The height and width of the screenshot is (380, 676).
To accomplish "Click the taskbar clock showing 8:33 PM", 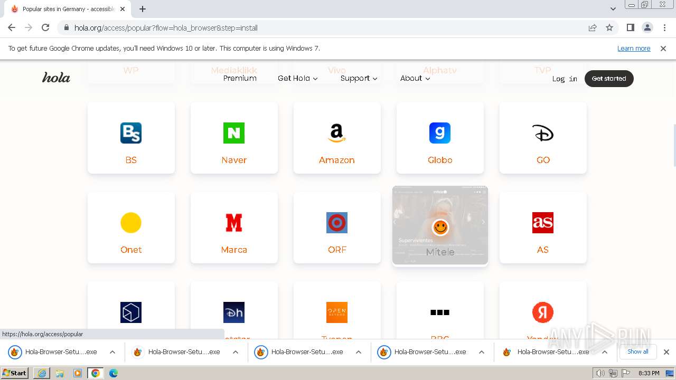I will pos(649,373).
